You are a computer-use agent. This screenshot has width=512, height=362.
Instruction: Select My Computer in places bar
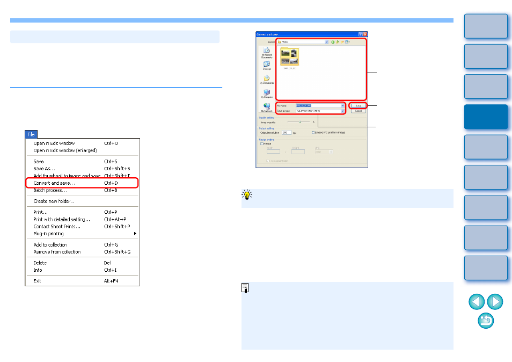point(267,93)
